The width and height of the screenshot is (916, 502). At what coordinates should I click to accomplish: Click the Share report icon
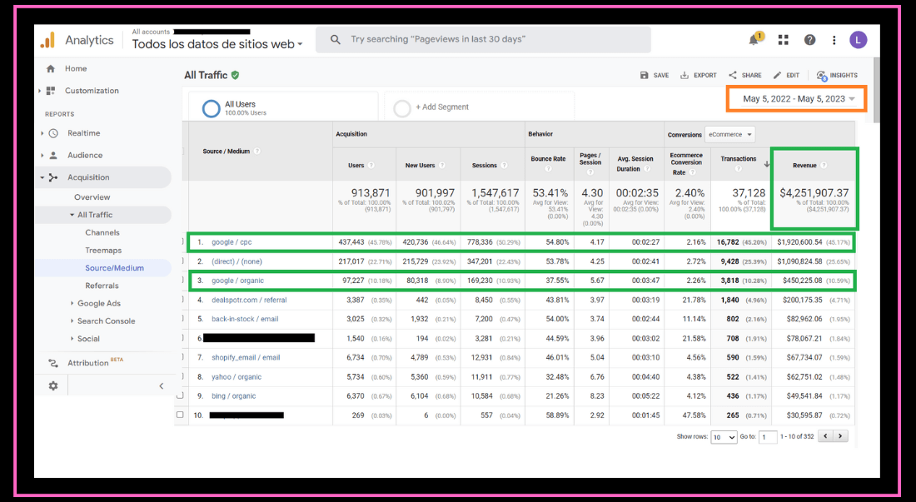coord(733,75)
